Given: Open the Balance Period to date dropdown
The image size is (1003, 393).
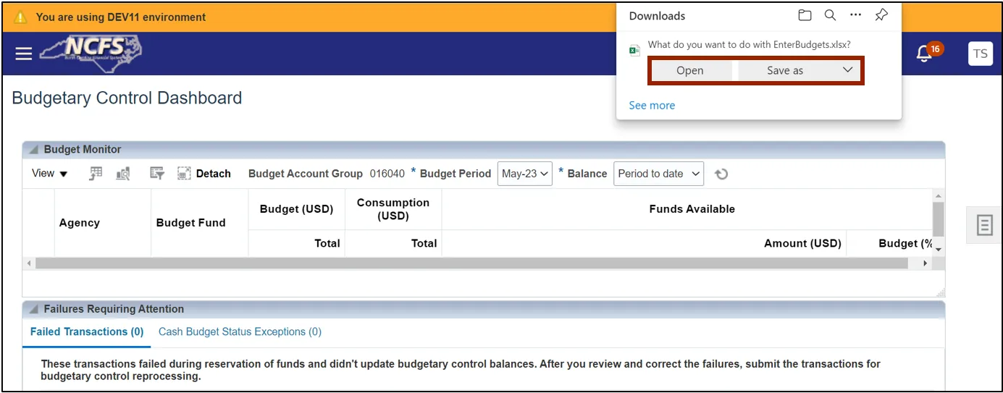Looking at the screenshot, I should click(659, 174).
